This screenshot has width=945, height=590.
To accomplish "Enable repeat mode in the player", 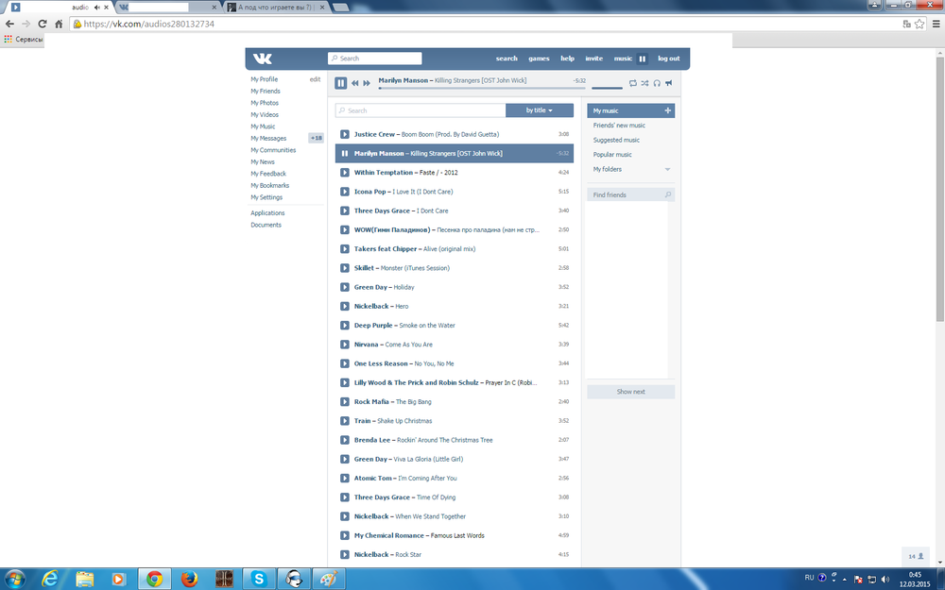I will [632, 83].
